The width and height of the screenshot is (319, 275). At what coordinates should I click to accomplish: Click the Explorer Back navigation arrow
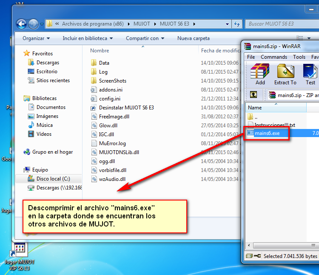coord(22,24)
